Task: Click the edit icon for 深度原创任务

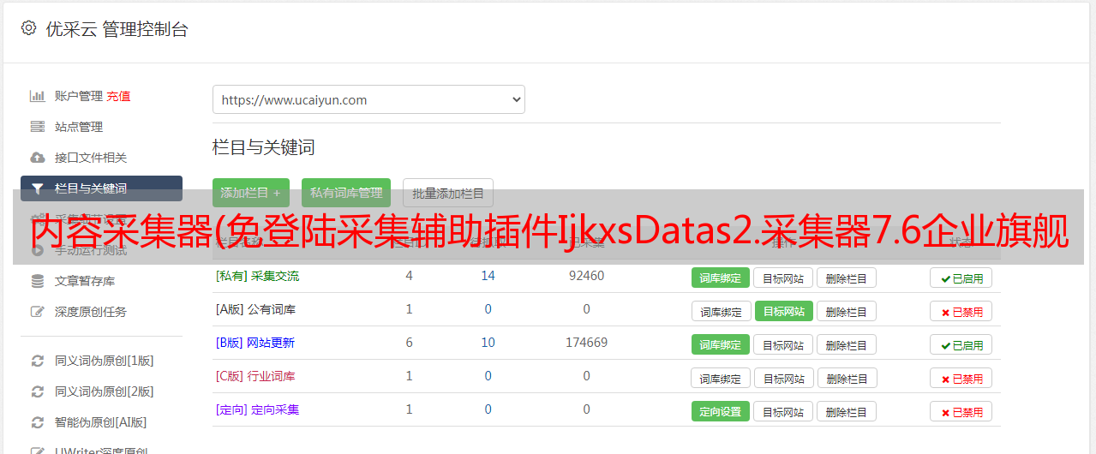Action: [x=38, y=312]
